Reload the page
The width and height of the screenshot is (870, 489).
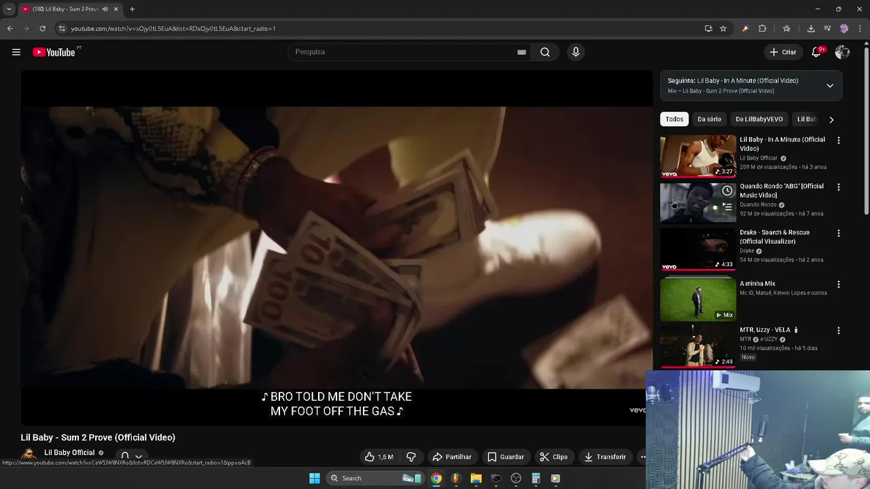[42, 29]
